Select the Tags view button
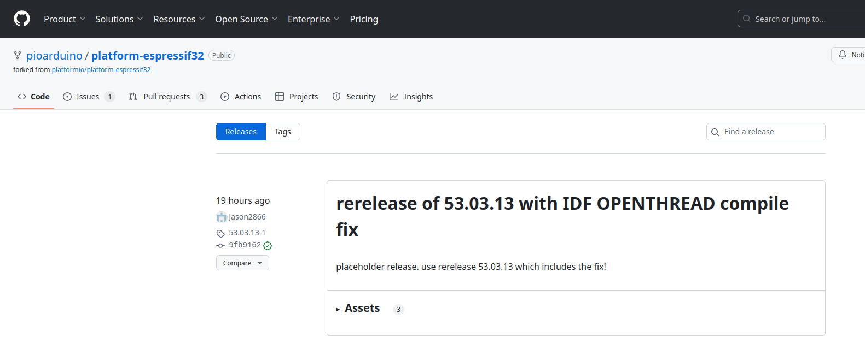Image resolution: width=865 pixels, height=343 pixels. [283, 132]
